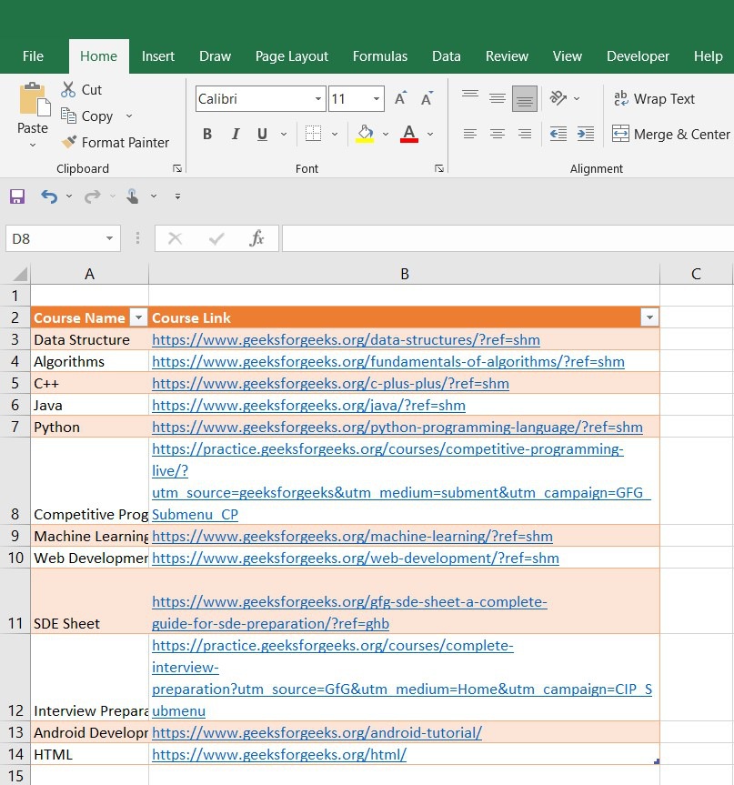The width and height of the screenshot is (734, 785).
Task: Click Merge & Center button
Action: pyautogui.click(x=670, y=134)
